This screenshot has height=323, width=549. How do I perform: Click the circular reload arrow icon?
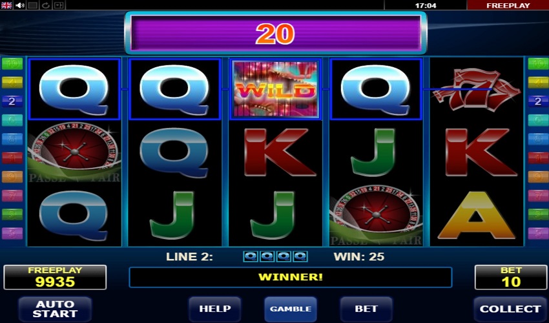click(46, 5)
